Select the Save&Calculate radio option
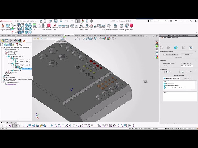Viewport: 198px width, 148px height. (180, 72)
